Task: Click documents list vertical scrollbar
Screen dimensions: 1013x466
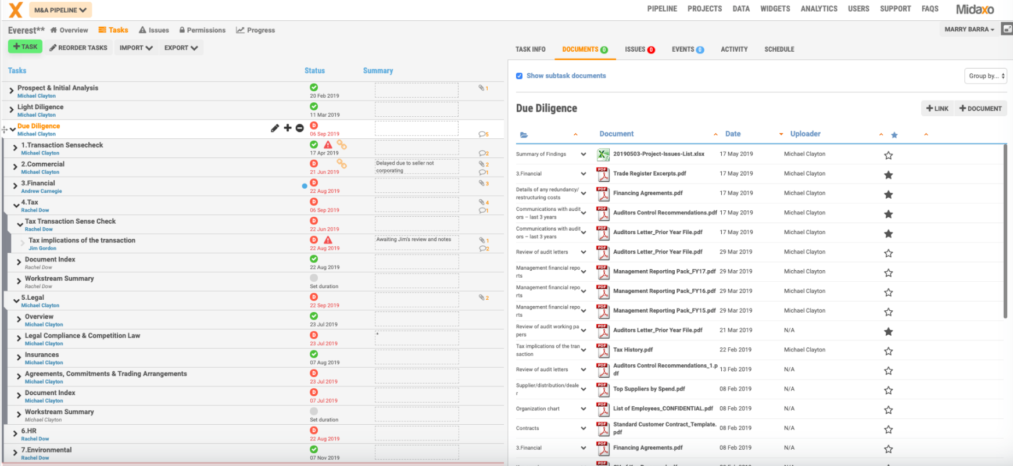Action: pyautogui.click(x=1005, y=231)
